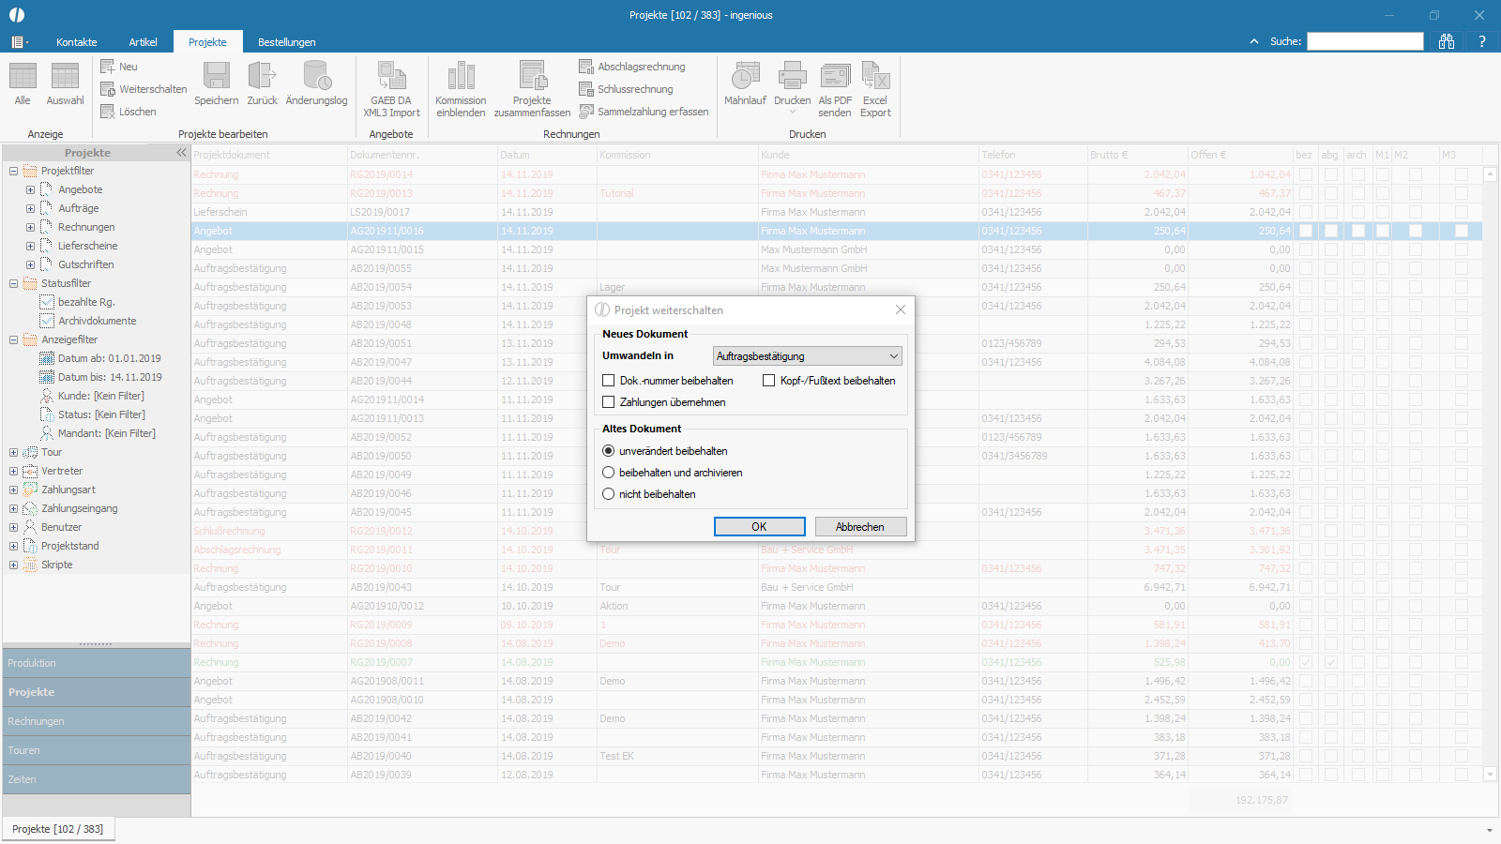Click the Abbrechen button
Image resolution: width=1501 pixels, height=844 pixels.
860,527
